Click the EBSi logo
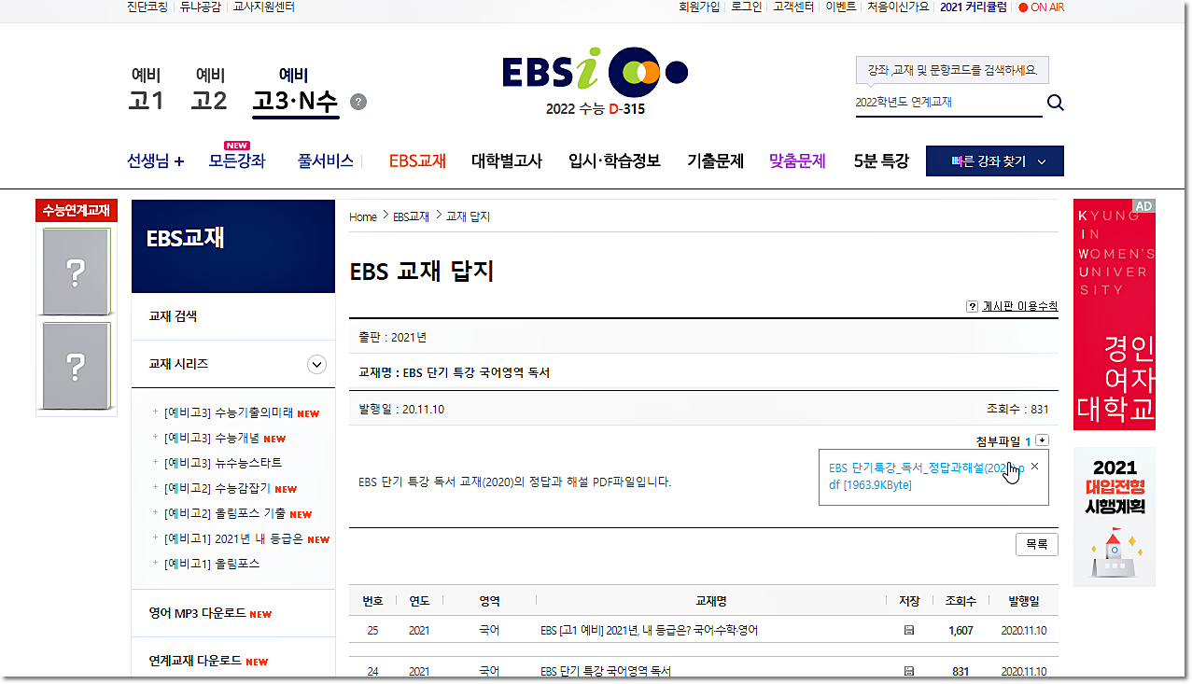The image size is (1192, 684). point(595,72)
